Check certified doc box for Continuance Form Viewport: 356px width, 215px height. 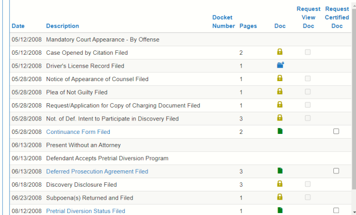(x=336, y=131)
